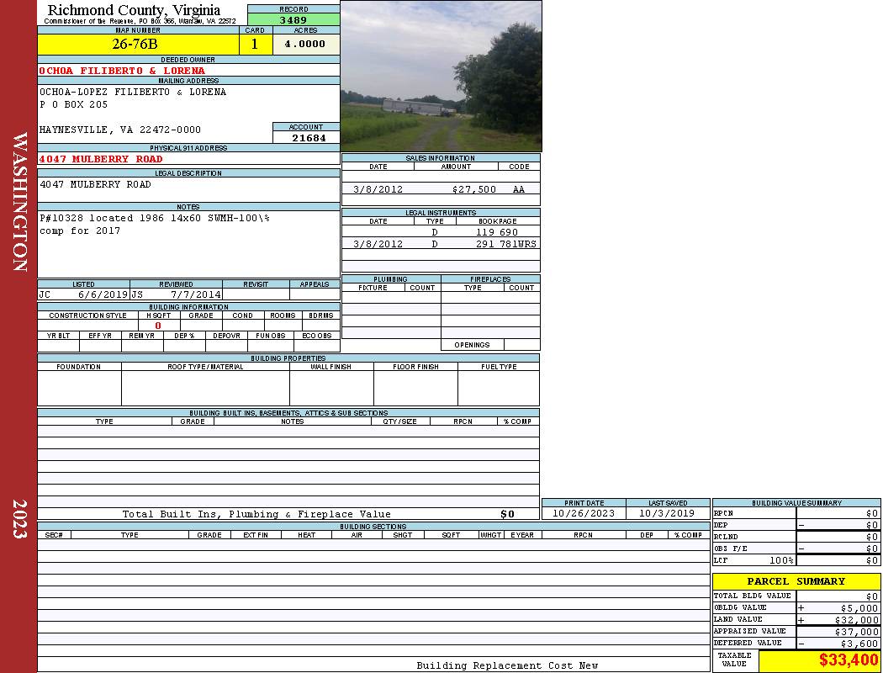Select the acres value 4.0000

click(x=304, y=45)
